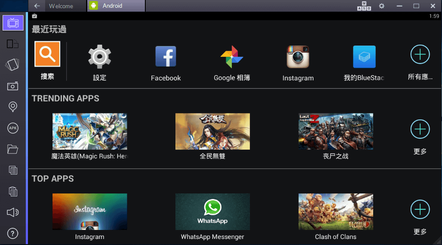
Task: Click the paste clipboard icon in sidebar
Action: click(13, 191)
